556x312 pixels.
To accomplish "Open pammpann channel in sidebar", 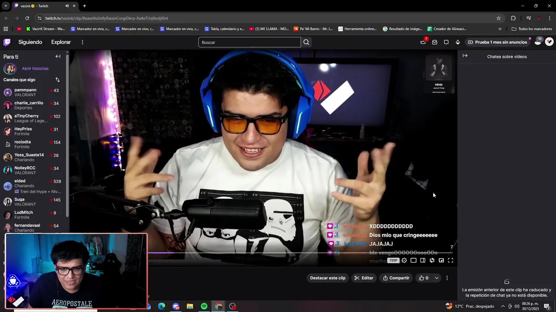I will [33, 92].
